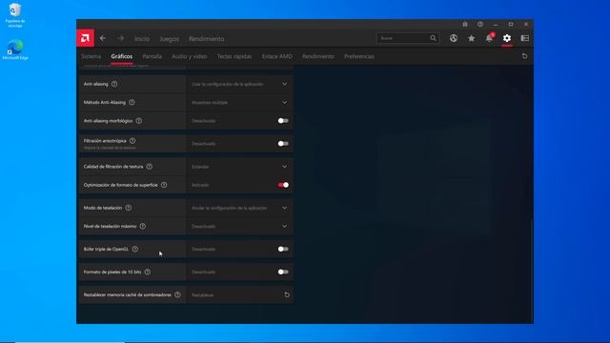Viewport: 610px width, 343px height.
Task: Open the Preferencias tab
Action: [x=359, y=56]
